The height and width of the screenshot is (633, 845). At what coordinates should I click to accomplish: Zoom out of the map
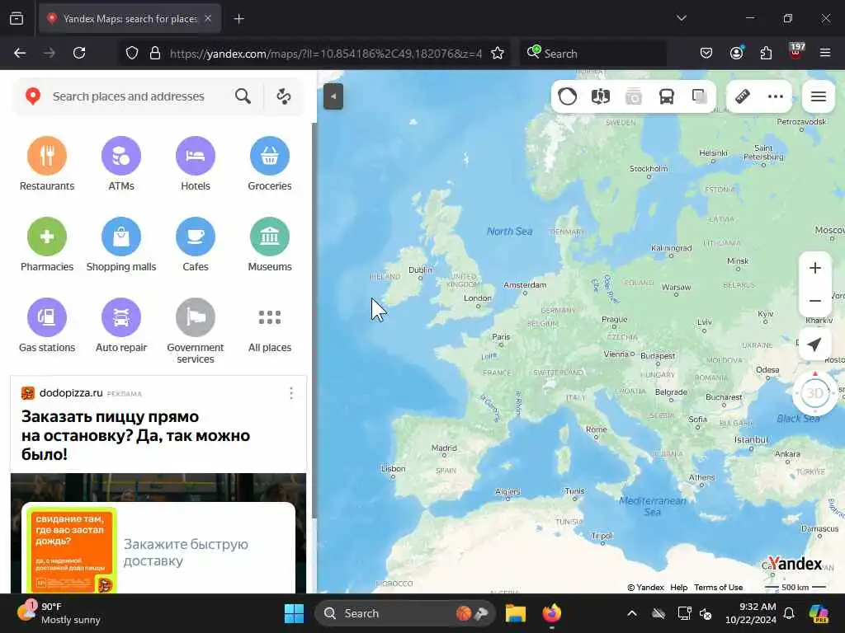coord(814,301)
